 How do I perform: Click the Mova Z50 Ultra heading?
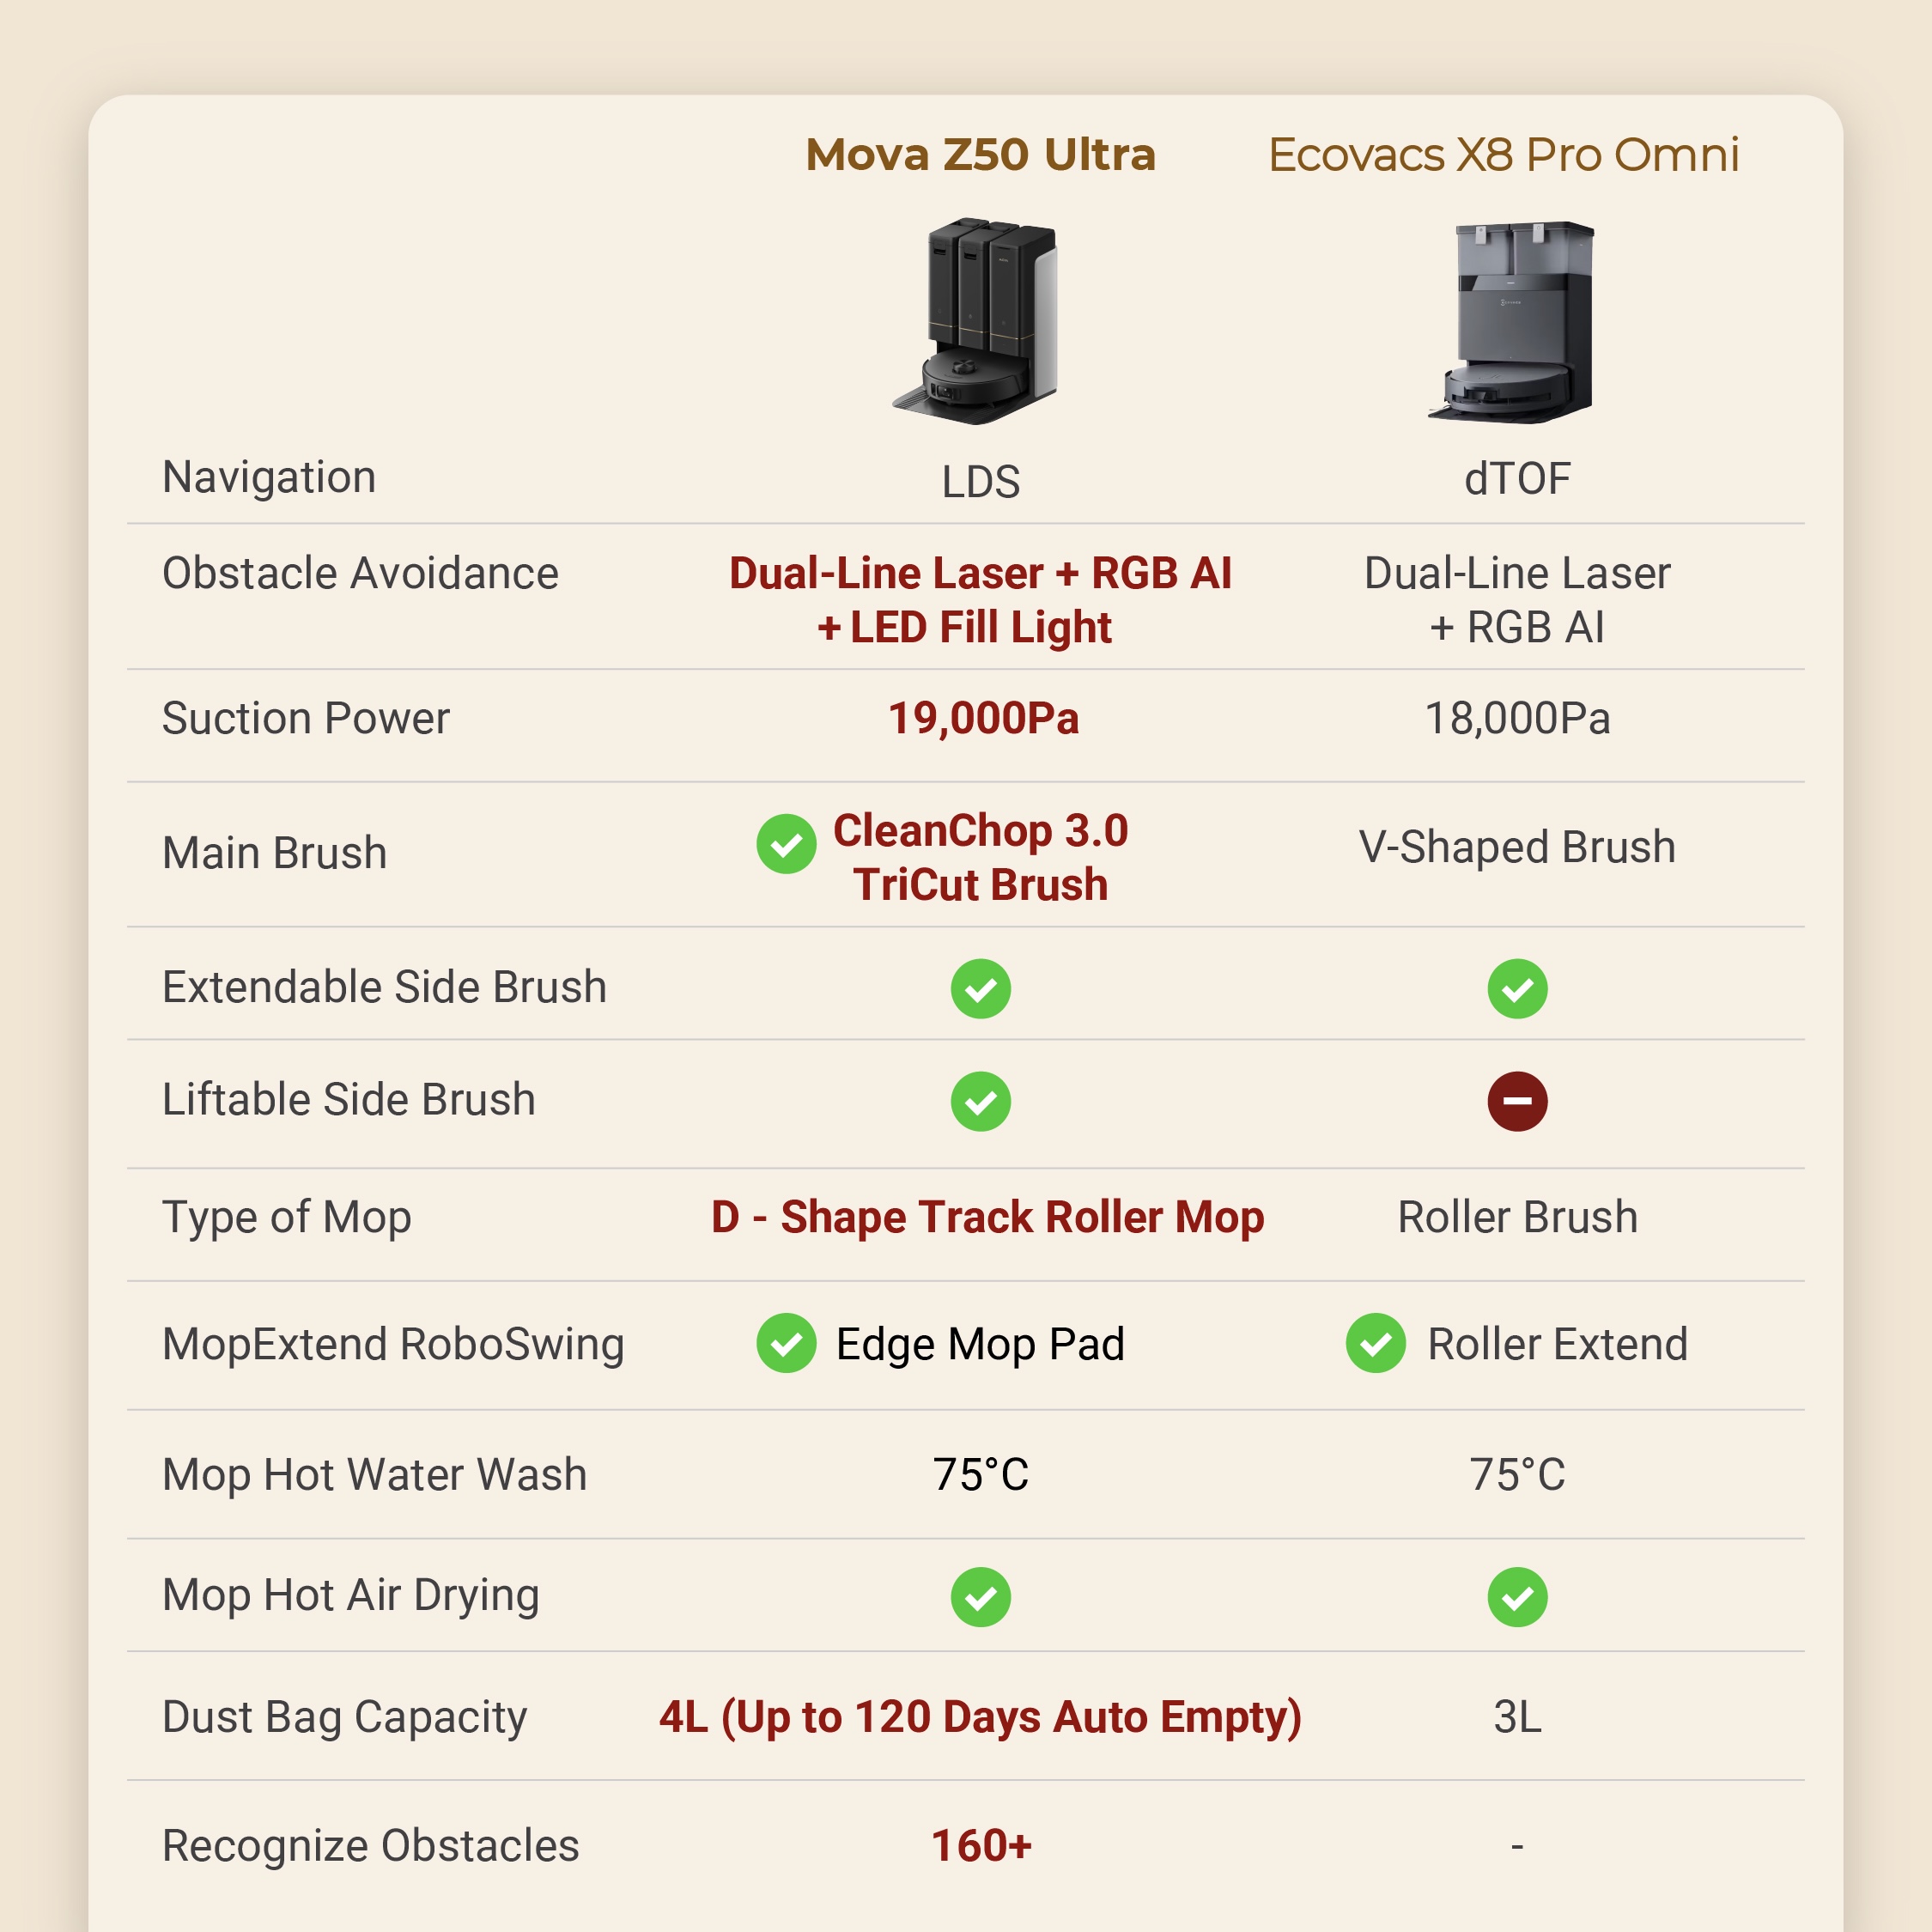(980, 155)
